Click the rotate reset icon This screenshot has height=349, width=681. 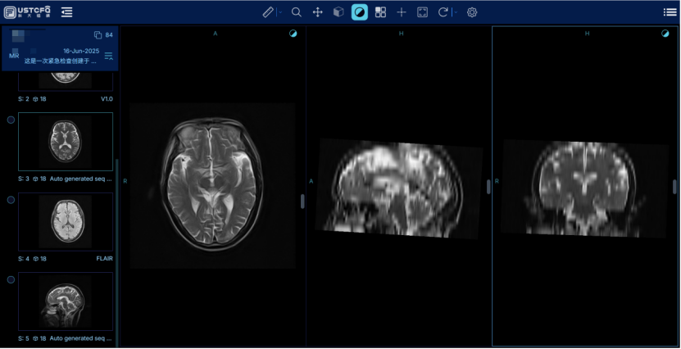[x=443, y=12]
